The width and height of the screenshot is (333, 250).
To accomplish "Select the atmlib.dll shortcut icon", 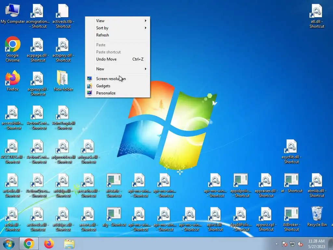I will coord(317,185).
